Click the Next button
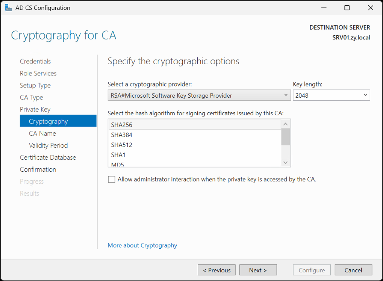This screenshot has width=383, height=281. click(258, 270)
